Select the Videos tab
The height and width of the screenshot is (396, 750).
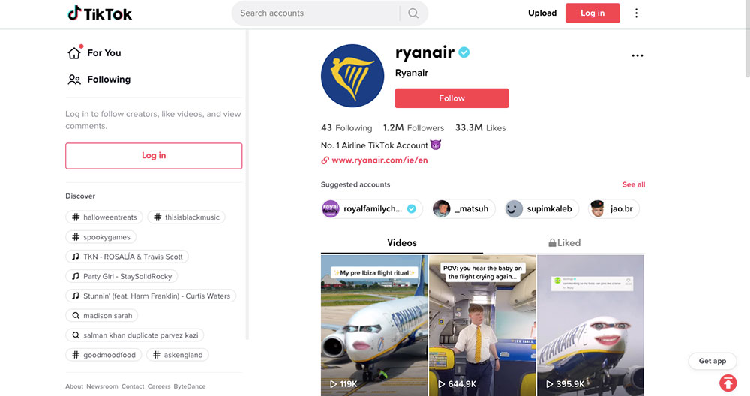[x=402, y=242]
